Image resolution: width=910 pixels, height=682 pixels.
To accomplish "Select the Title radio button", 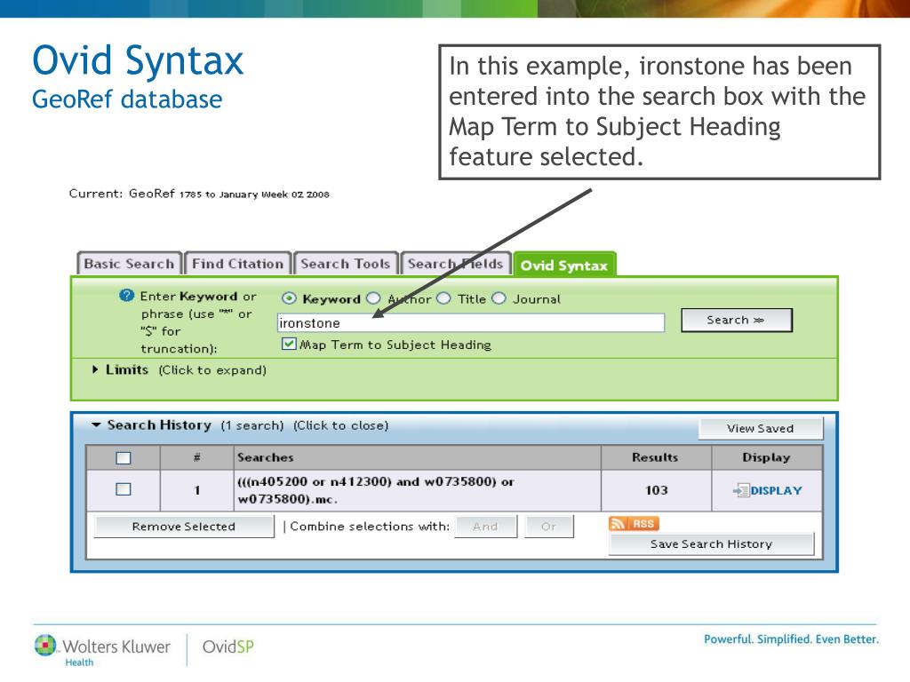I will (443, 298).
